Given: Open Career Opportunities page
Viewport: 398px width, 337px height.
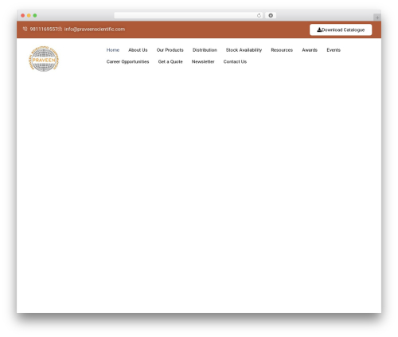Looking at the screenshot, I should coord(127,61).
